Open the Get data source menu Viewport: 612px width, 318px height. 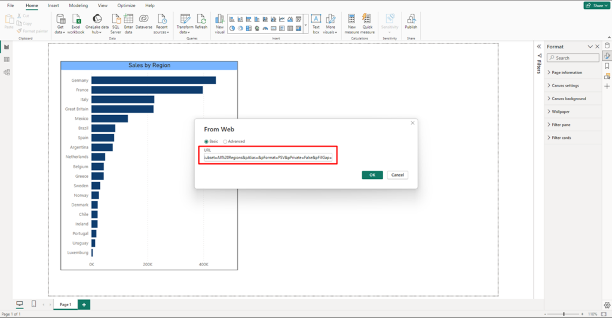click(x=60, y=24)
